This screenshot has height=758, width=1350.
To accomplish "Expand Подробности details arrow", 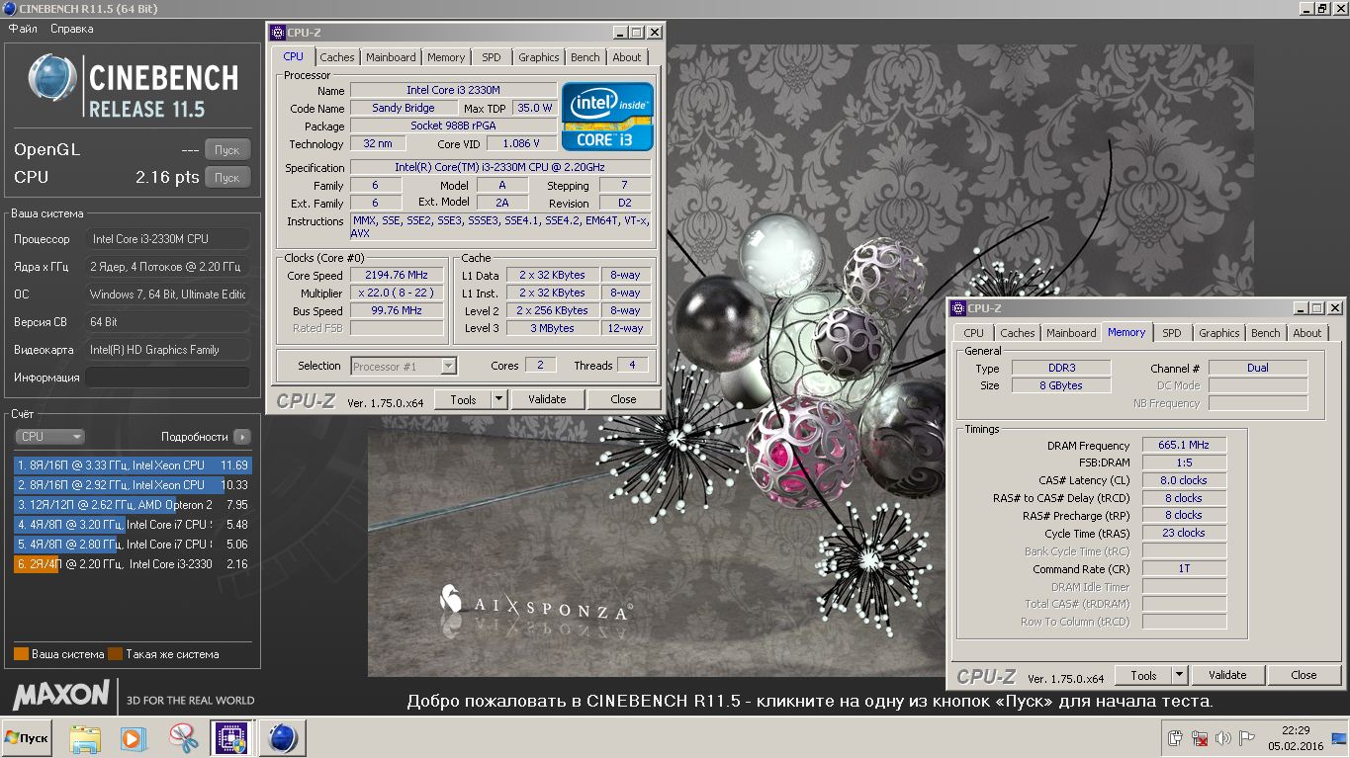I will (x=242, y=436).
